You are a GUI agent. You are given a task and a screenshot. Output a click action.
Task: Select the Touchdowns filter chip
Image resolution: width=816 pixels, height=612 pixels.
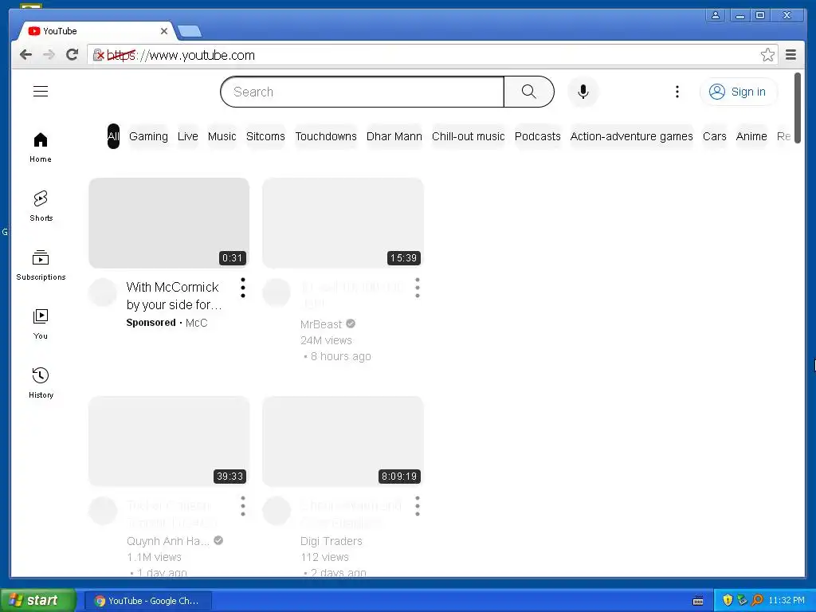pyautogui.click(x=326, y=136)
